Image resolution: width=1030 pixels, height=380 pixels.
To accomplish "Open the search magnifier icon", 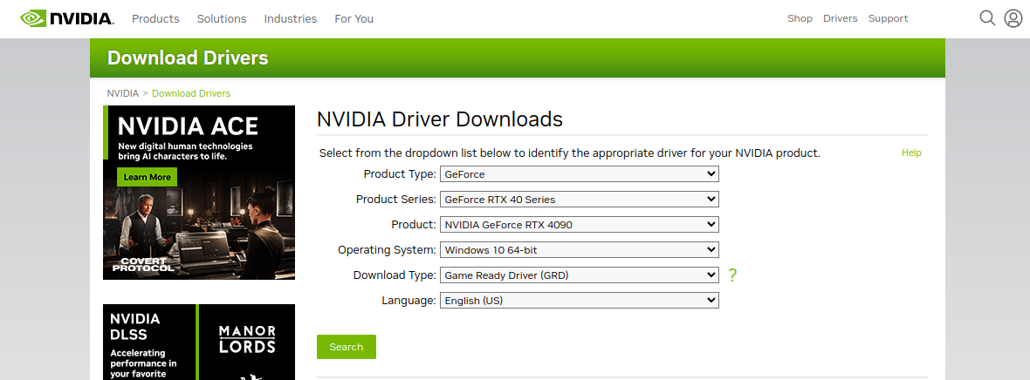I will pos(987,17).
